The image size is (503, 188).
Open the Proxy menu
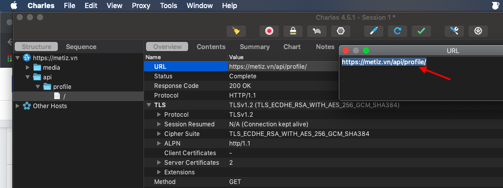[x=141, y=6]
